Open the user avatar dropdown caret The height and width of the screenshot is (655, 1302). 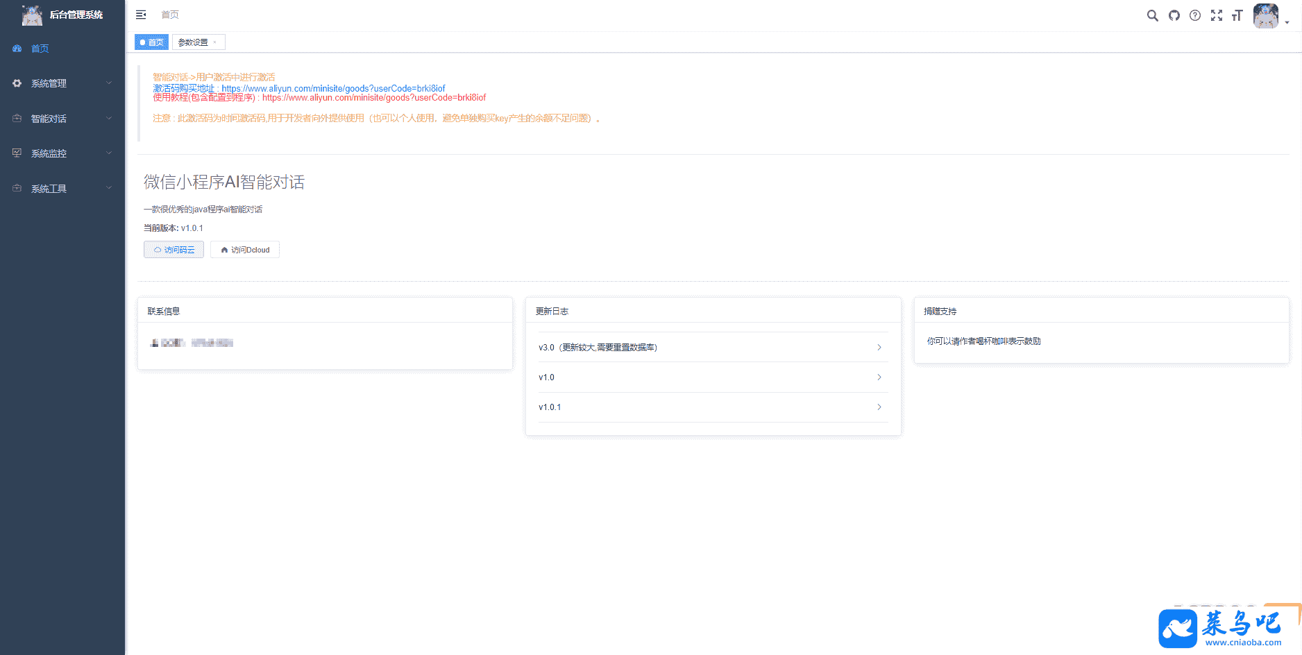point(1287,23)
